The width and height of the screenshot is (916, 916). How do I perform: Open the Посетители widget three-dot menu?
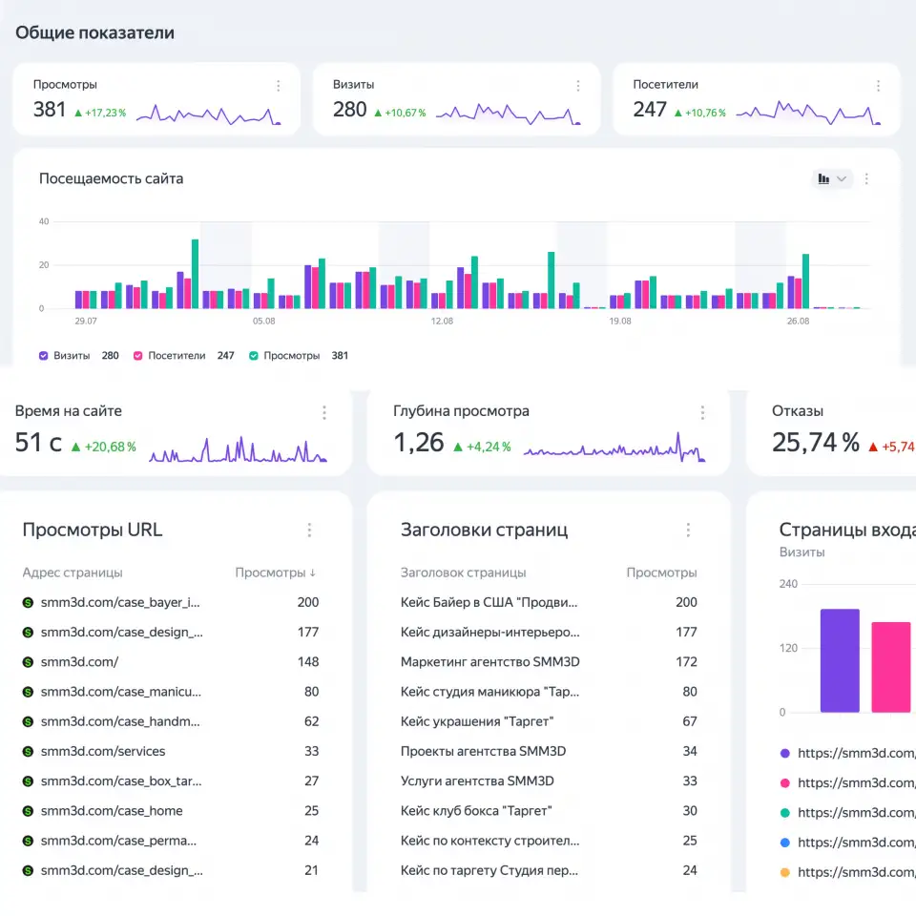(x=878, y=86)
